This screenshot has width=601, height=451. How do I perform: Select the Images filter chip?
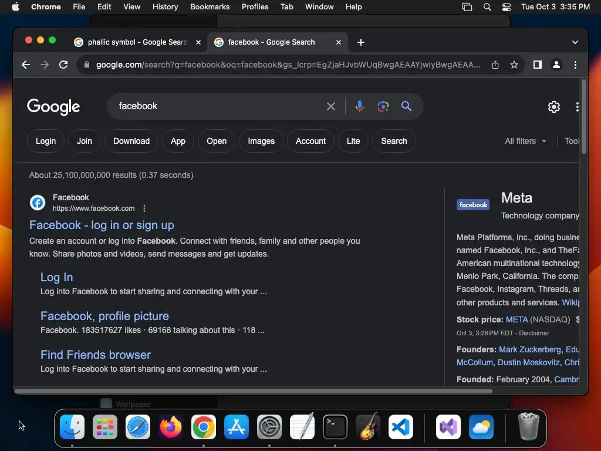[261, 141]
